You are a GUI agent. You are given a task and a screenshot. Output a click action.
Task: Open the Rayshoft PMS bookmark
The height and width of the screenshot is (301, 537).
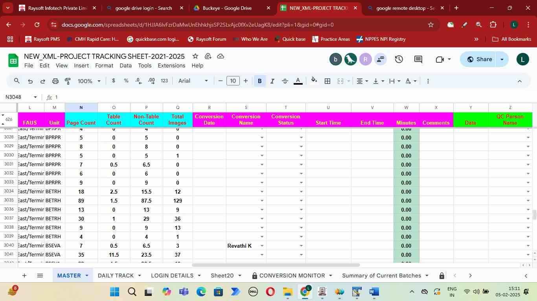pos(42,39)
